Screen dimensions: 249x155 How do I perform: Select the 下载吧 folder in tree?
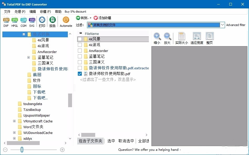tap(39, 92)
